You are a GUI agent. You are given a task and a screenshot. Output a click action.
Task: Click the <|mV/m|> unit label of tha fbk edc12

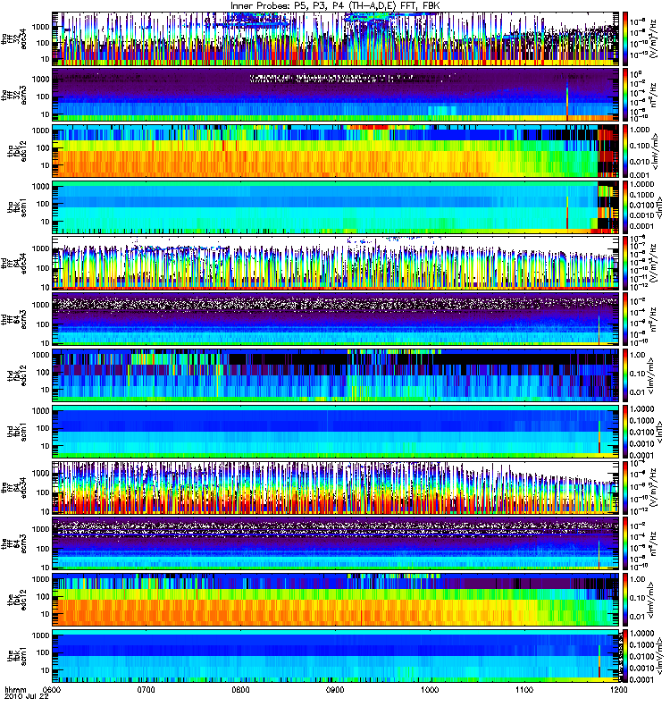656,151
